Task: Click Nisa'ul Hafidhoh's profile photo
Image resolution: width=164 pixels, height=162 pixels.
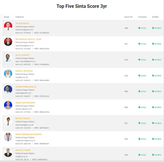Action: [x=8, y=73]
